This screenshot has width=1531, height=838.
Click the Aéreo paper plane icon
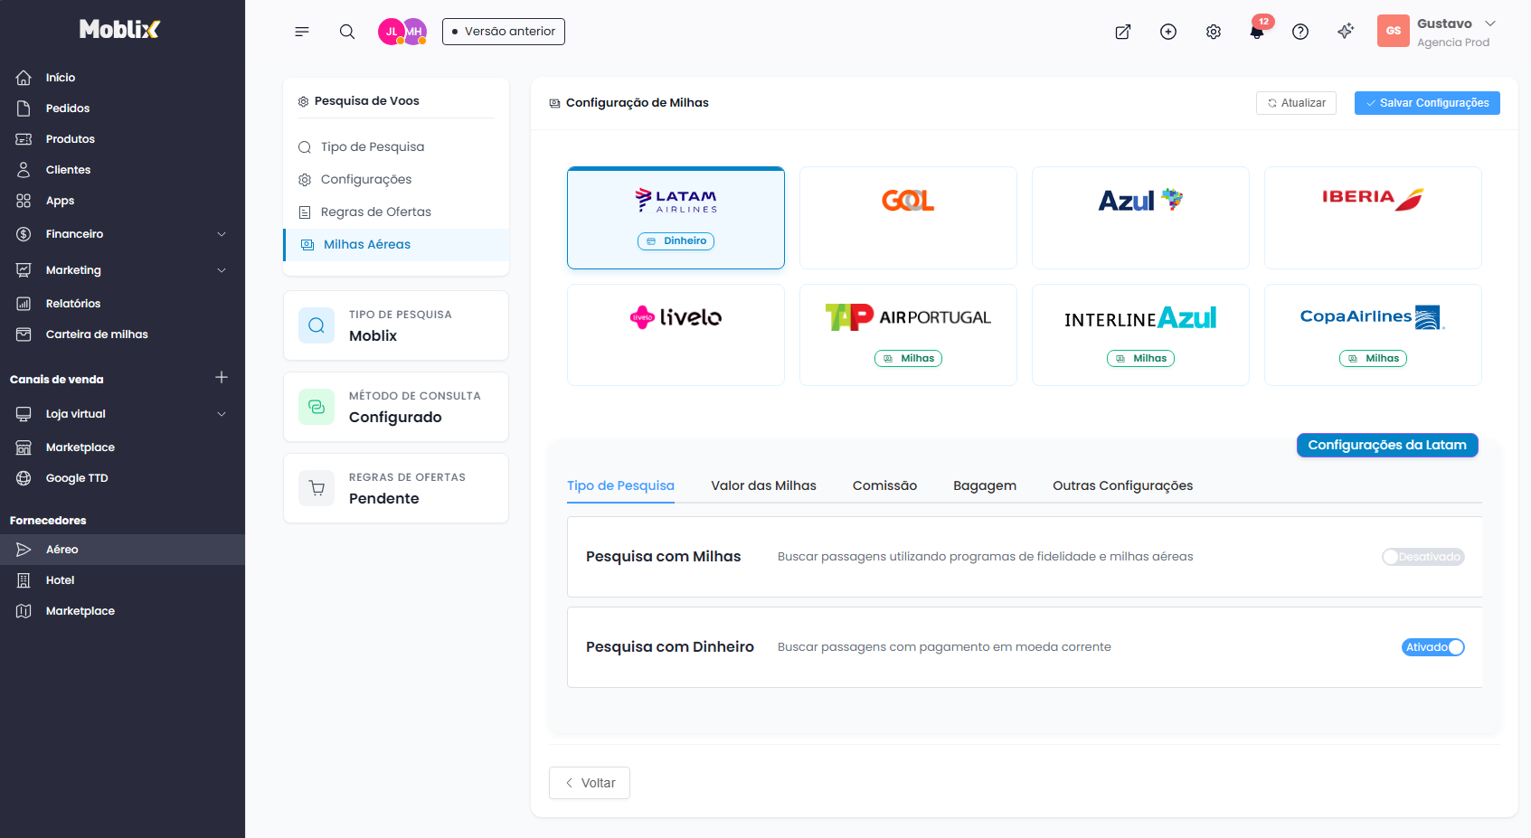(24, 550)
